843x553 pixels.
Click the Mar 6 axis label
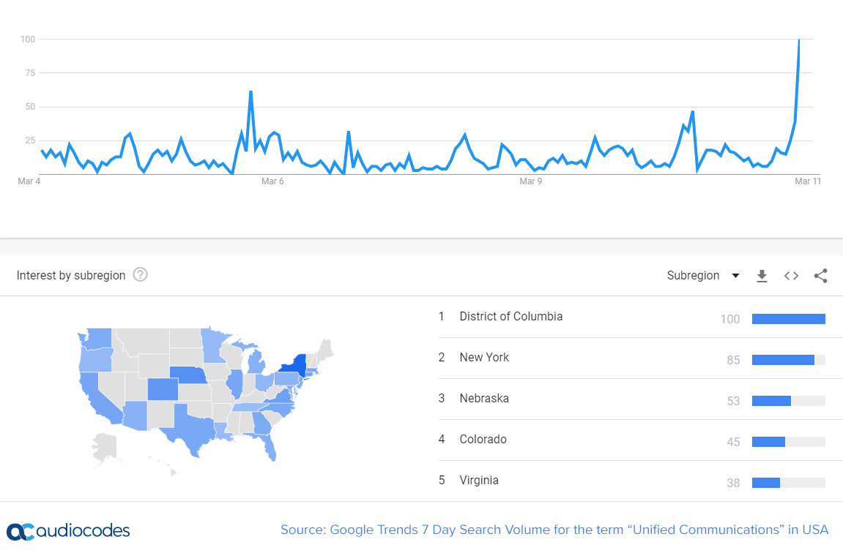click(272, 181)
